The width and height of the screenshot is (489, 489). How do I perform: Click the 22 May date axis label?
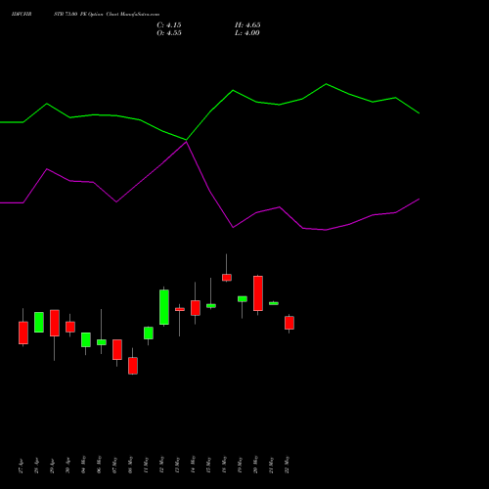288,465
